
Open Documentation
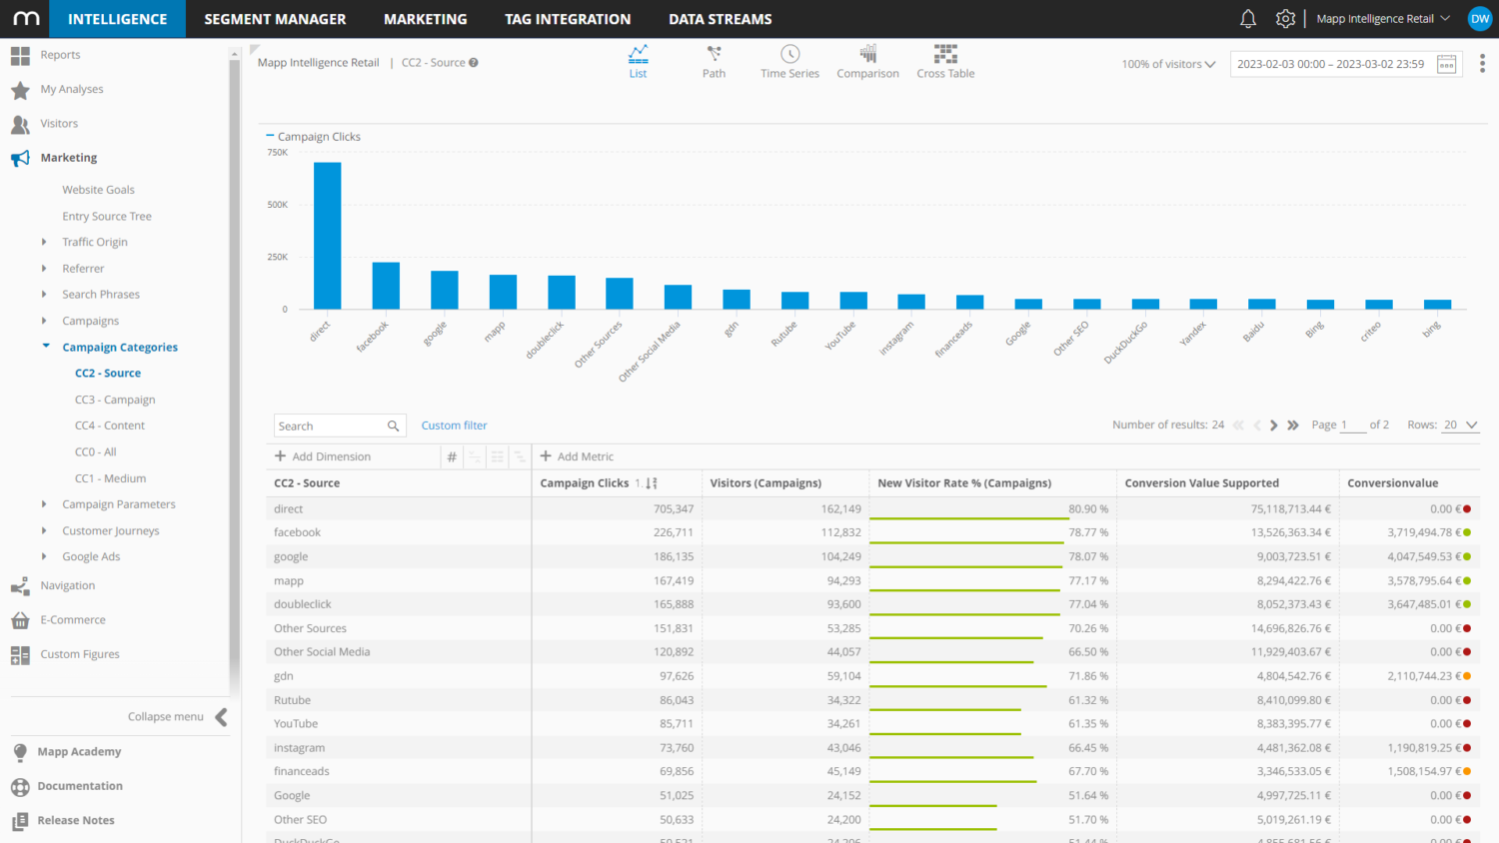(x=80, y=786)
